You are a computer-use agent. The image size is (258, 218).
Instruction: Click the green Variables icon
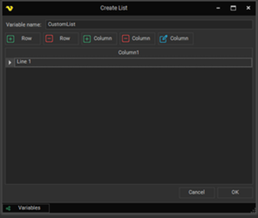pyautogui.click(x=8, y=208)
